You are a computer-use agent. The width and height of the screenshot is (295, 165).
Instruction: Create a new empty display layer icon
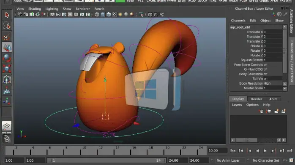coord(276,111)
